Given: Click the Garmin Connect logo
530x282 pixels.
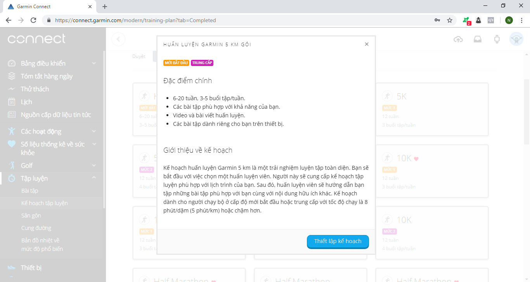Looking at the screenshot, I should 36,39.
